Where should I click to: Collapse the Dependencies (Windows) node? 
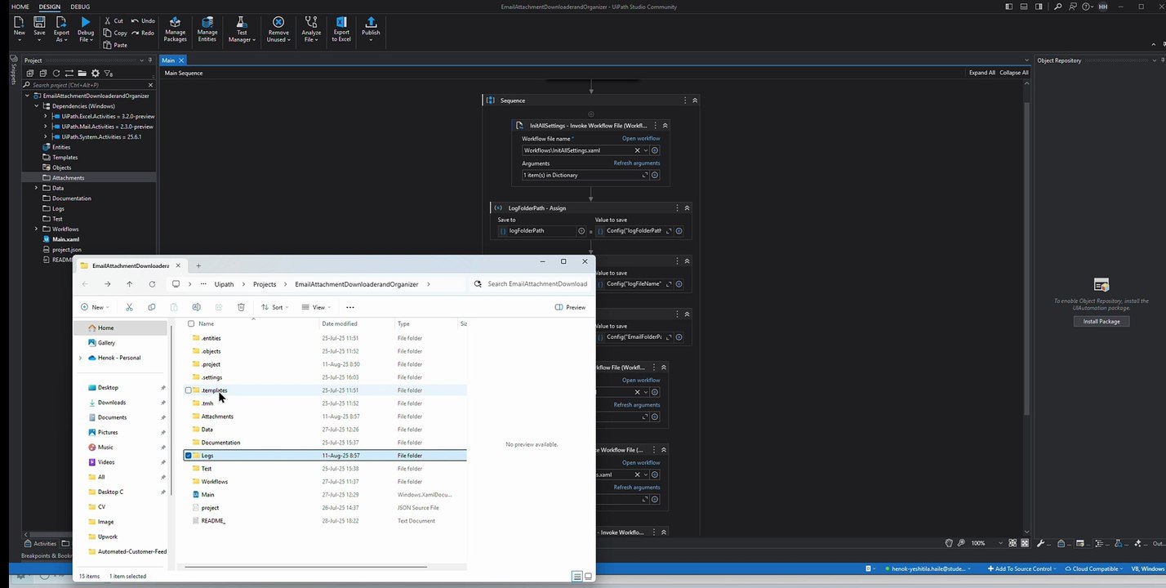36,106
